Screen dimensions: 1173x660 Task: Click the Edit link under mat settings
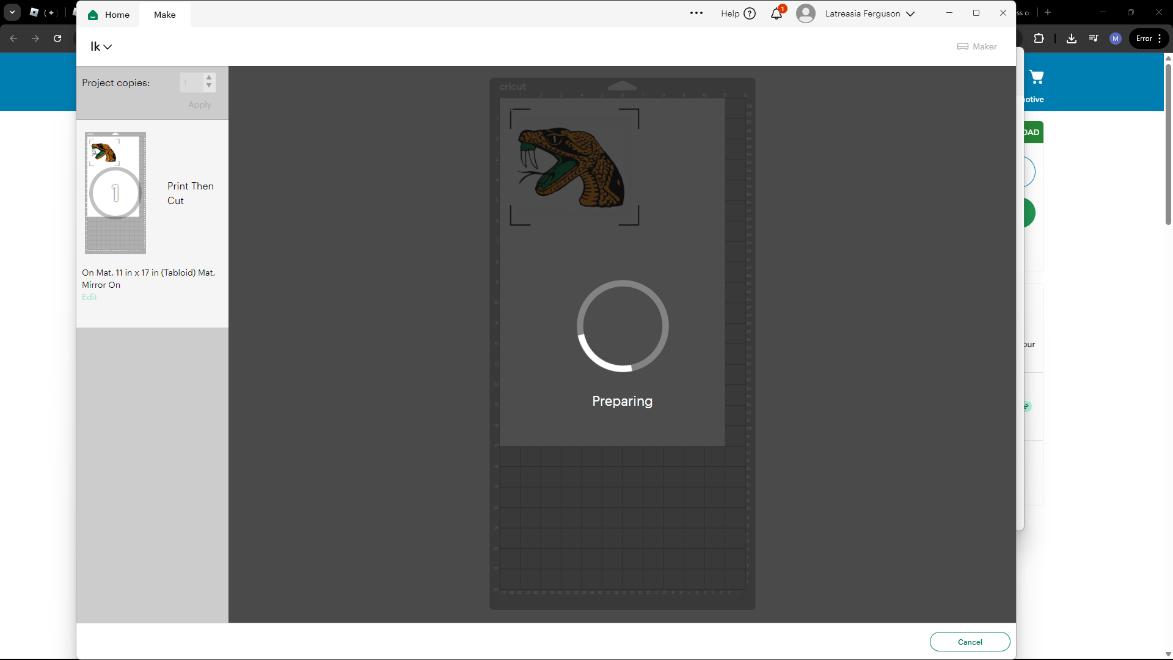(x=89, y=297)
